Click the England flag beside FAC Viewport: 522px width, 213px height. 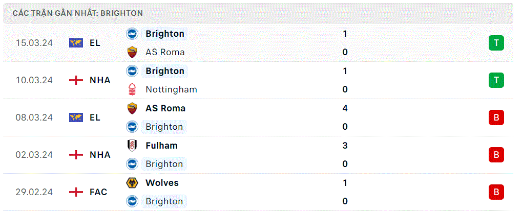point(76,192)
